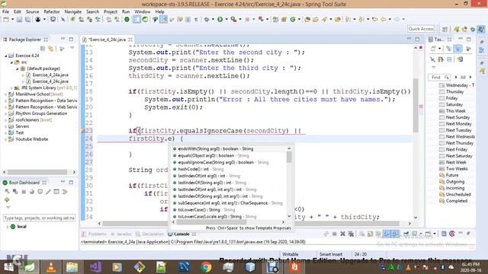The height and width of the screenshot is (274, 488).
Task: Click the Find field in Task List
Action: click(439, 77)
